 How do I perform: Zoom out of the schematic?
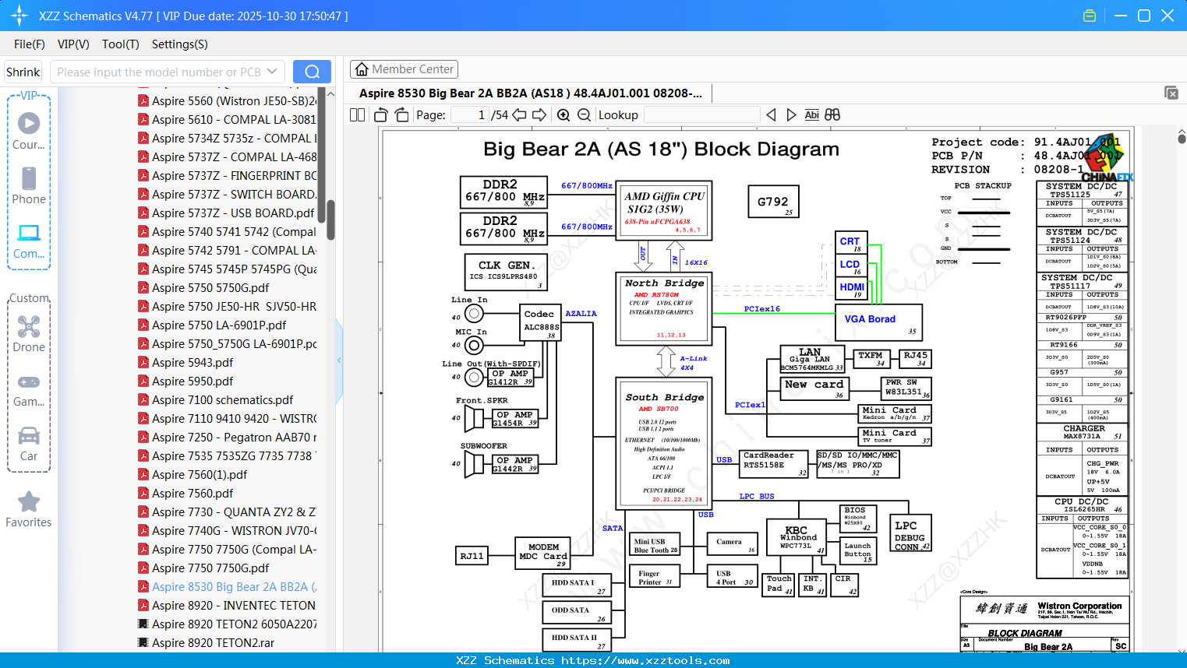click(584, 115)
